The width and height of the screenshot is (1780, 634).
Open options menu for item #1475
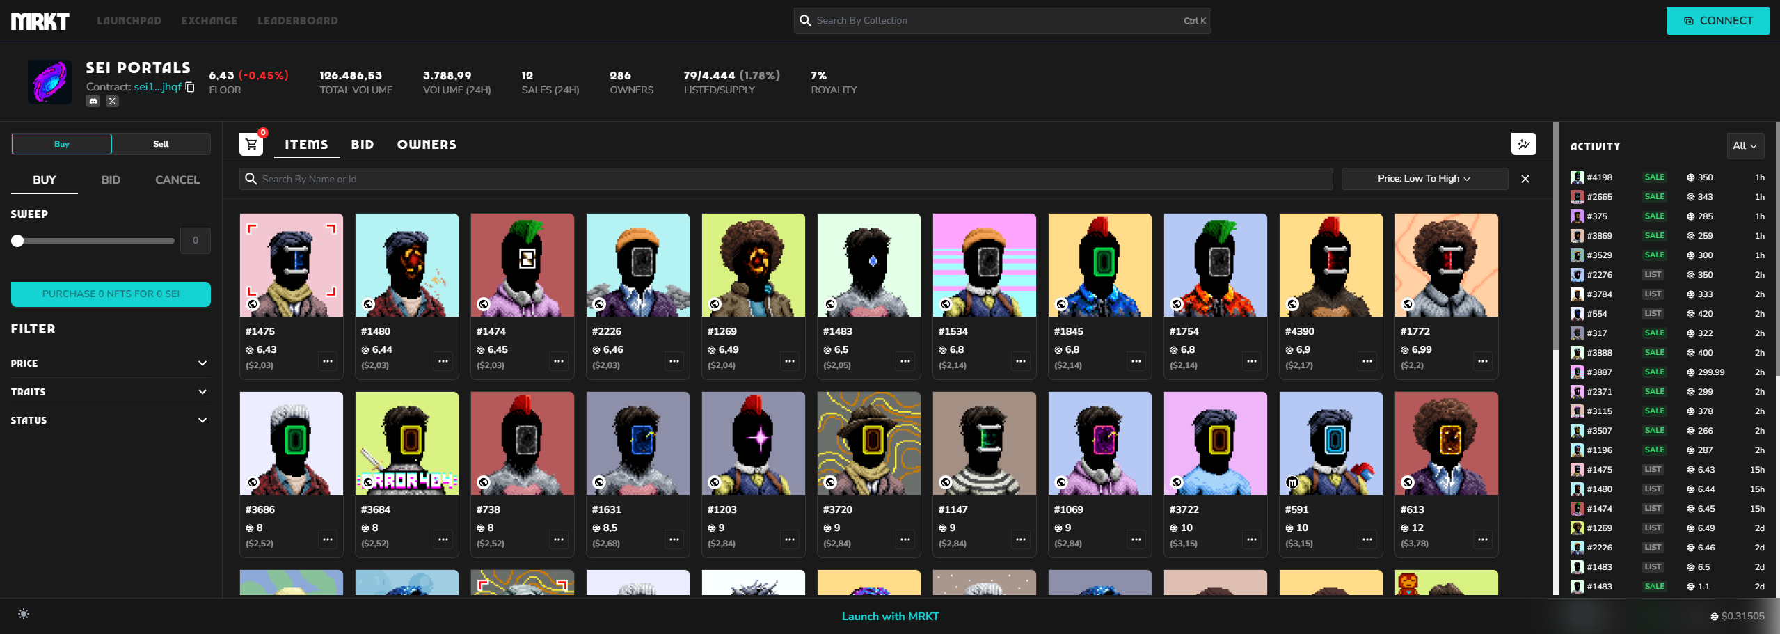pos(328,361)
